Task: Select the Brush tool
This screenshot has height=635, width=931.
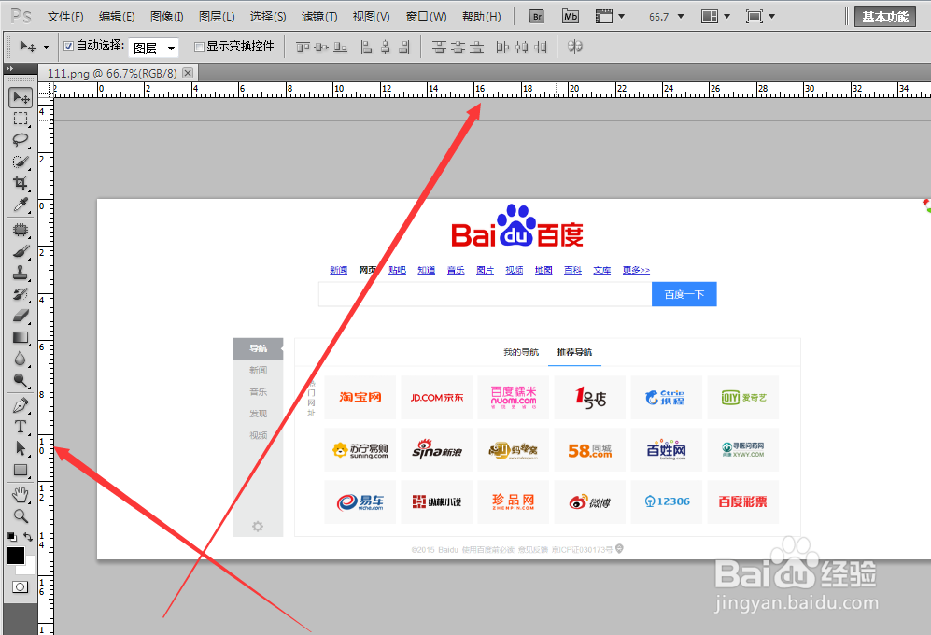Action: 21,251
